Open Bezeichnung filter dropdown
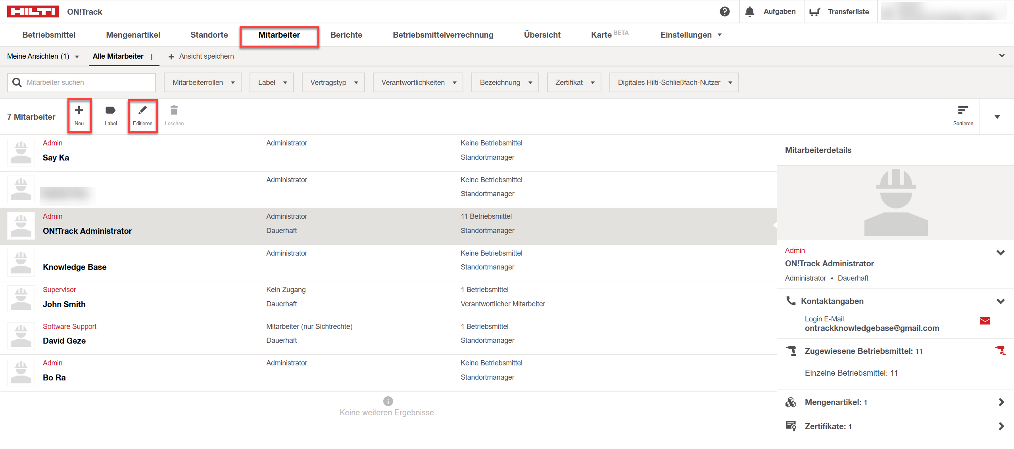The image size is (1014, 449). pyautogui.click(x=505, y=82)
